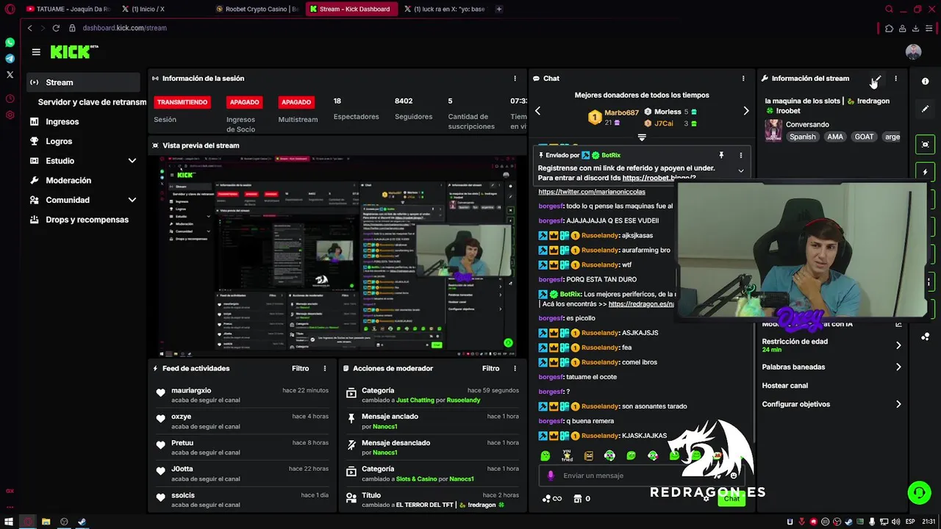Reload the page with the refresh button
This screenshot has height=529, width=941.
[x=55, y=28]
